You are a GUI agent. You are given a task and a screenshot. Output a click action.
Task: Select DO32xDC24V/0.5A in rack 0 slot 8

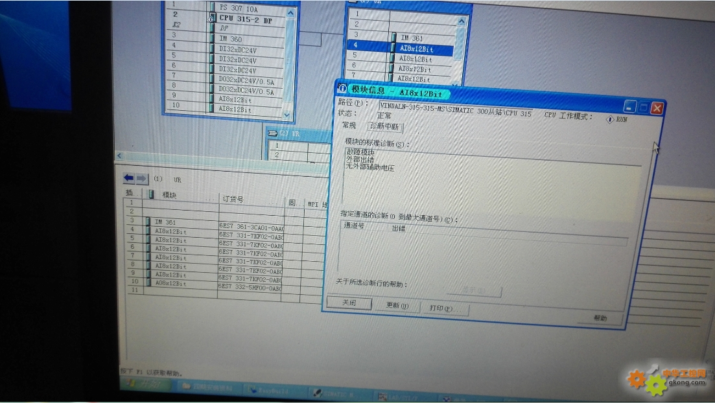[247, 90]
